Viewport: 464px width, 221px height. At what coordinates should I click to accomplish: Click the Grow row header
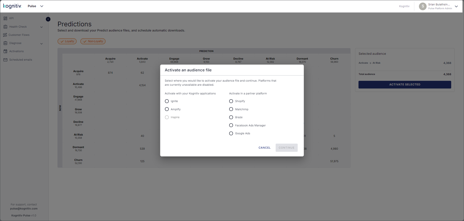[78, 111]
